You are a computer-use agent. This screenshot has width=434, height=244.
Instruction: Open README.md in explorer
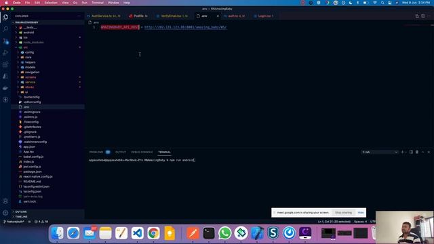[32, 182]
